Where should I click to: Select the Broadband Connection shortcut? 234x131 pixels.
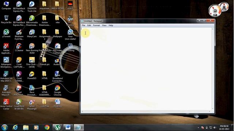coord(57,76)
